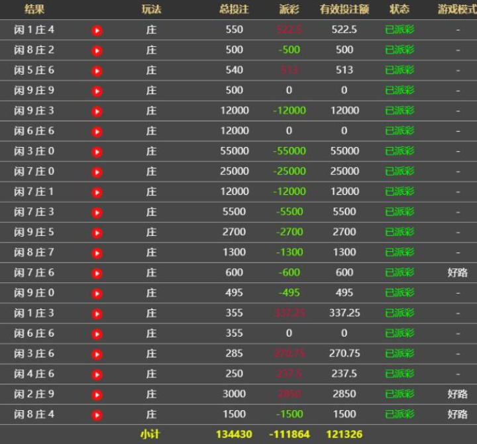Play the 闲7庄6 round replay
This screenshot has height=444, width=477.
[97, 273]
